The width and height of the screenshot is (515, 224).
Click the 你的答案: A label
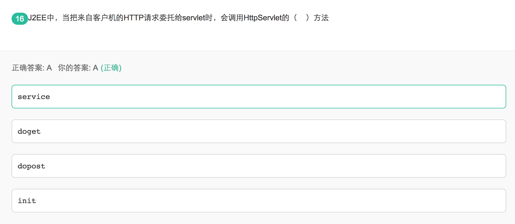(x=78, y=68)
